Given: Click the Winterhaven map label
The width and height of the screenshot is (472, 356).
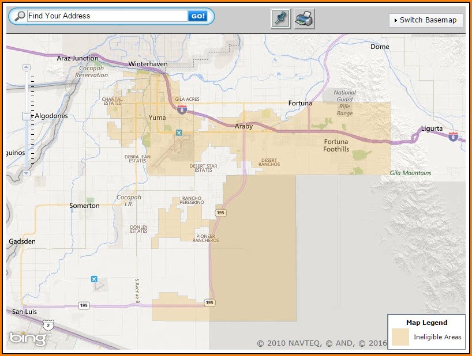Looking at the screenshot, I should [145, 63].
